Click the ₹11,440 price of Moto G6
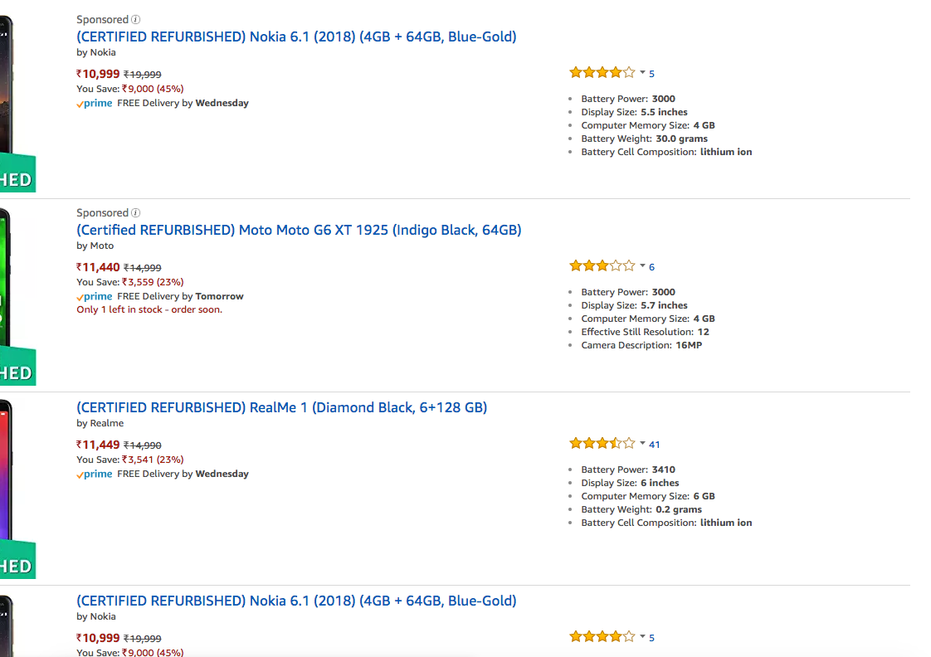 click(x=98, y=267)
